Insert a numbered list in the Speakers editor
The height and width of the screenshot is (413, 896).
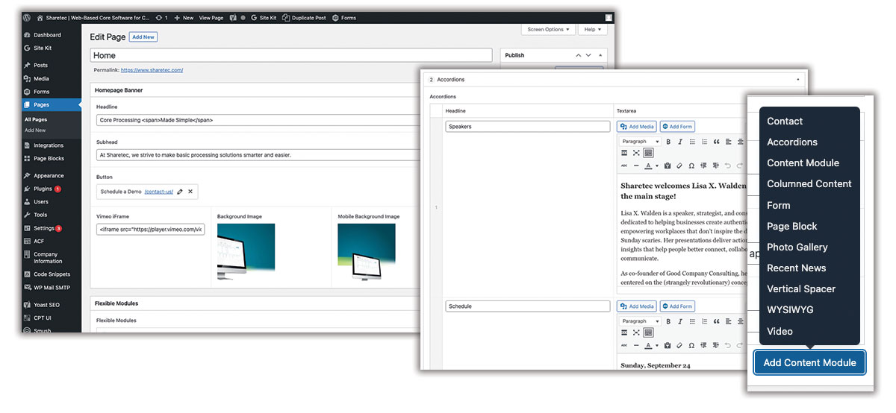[x=705, y=142]
